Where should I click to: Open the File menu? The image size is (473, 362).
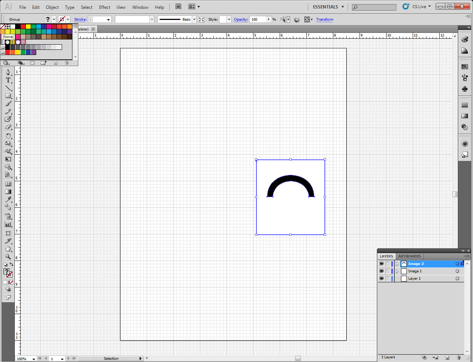coord(23,7)
